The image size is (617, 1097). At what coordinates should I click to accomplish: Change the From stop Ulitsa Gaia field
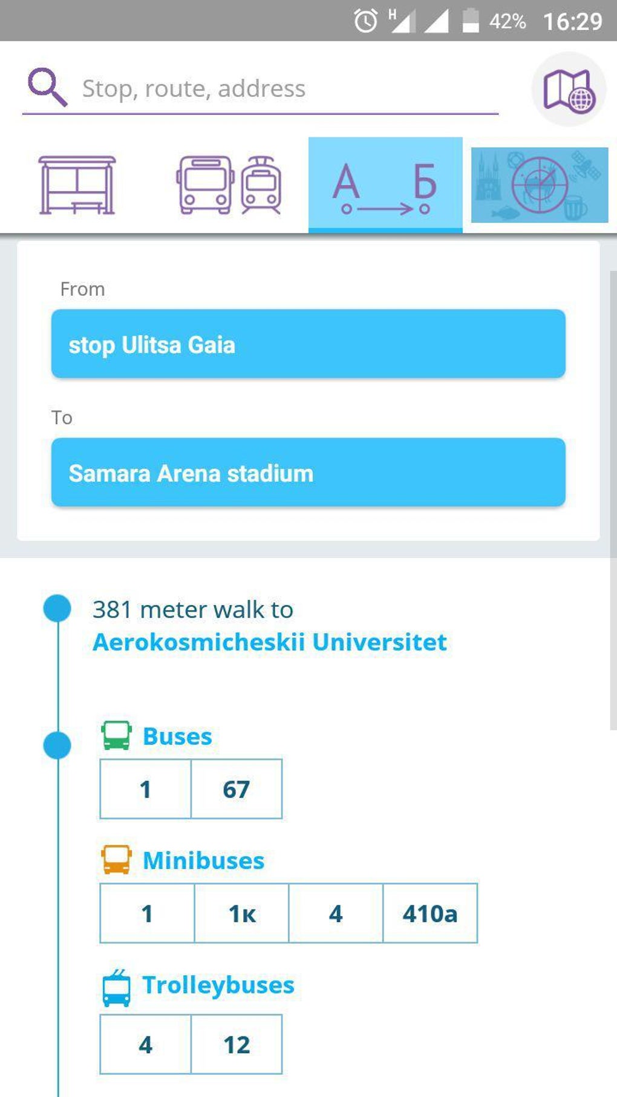pos(308,344)
